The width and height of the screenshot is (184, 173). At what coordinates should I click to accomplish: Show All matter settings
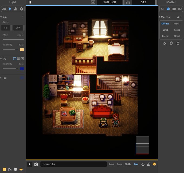coord(162,9)
